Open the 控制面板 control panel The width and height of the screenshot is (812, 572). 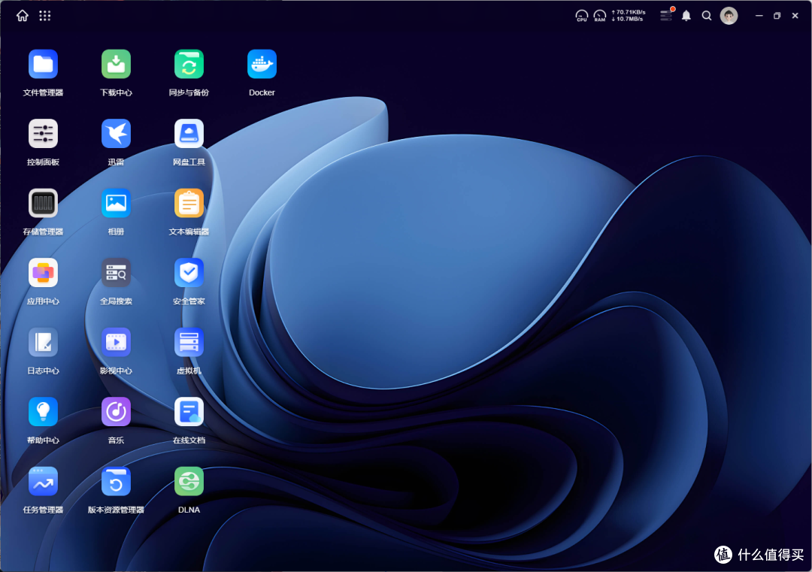click(x=43, y=134)
